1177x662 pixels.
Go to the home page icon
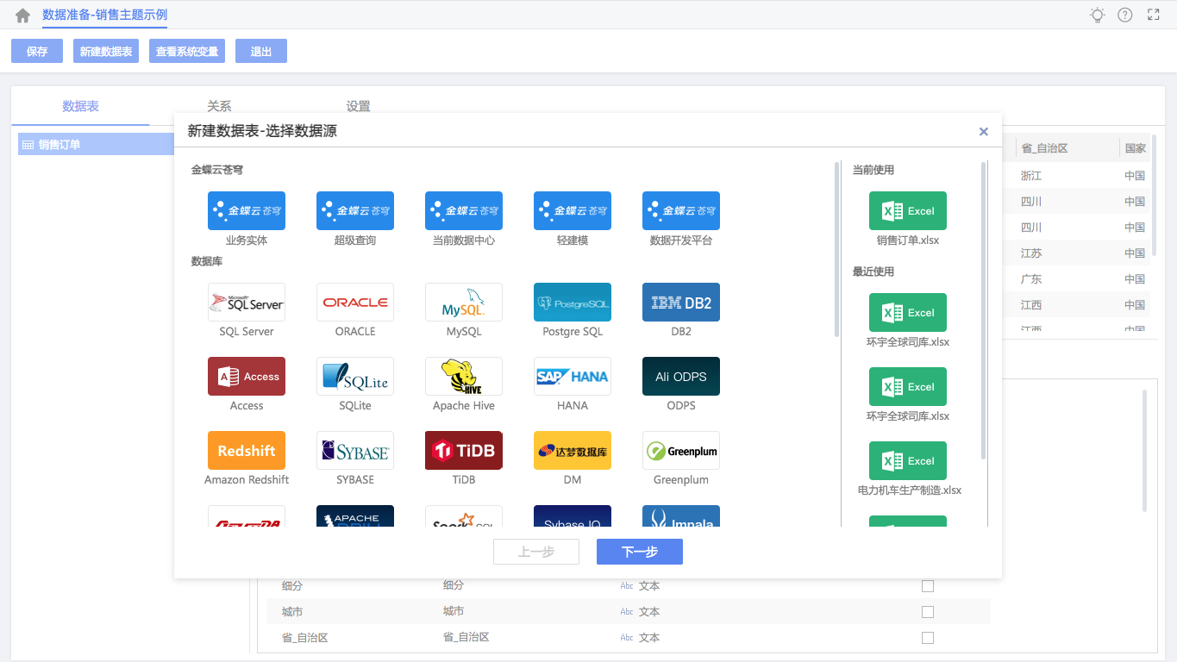coord(23,16)
